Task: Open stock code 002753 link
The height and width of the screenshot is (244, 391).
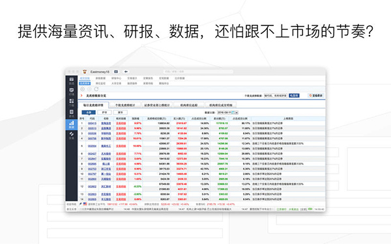Action: pyautogui.click(x=92, y=169)
